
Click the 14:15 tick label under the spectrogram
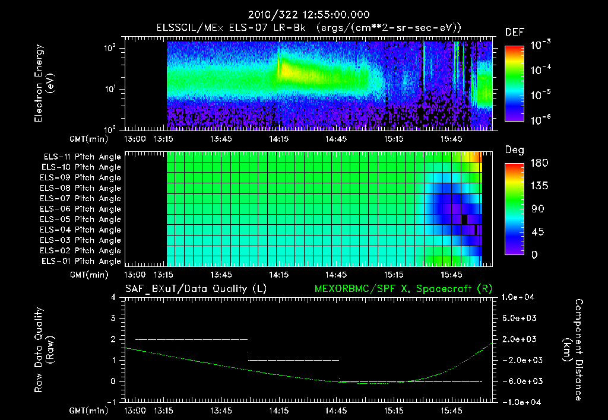point(279,139)
